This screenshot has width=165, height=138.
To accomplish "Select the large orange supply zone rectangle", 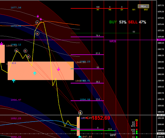I will (x=41, y=71).
